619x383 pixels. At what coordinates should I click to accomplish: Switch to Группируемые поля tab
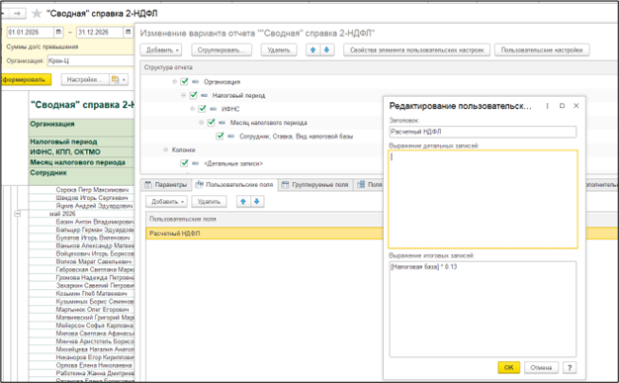315,185
